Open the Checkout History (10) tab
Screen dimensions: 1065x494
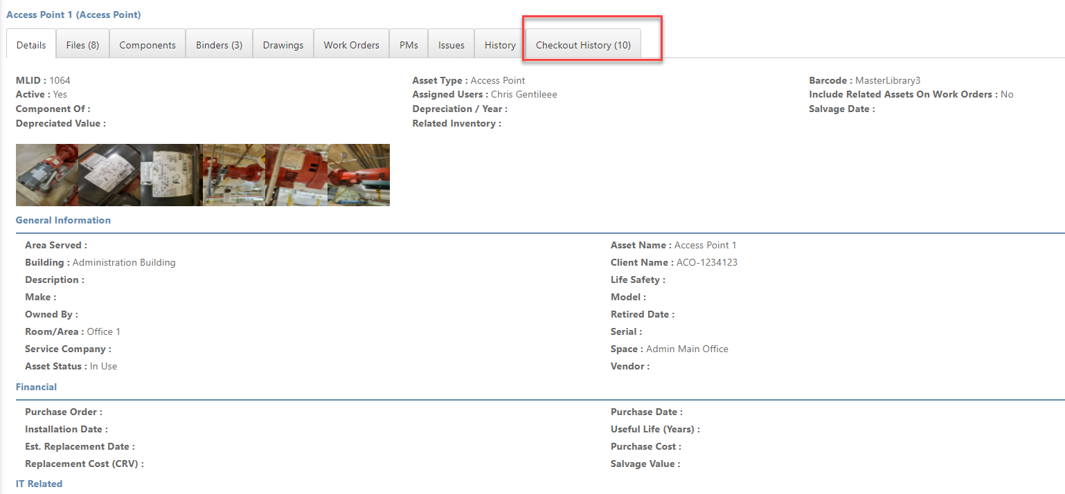583,45
